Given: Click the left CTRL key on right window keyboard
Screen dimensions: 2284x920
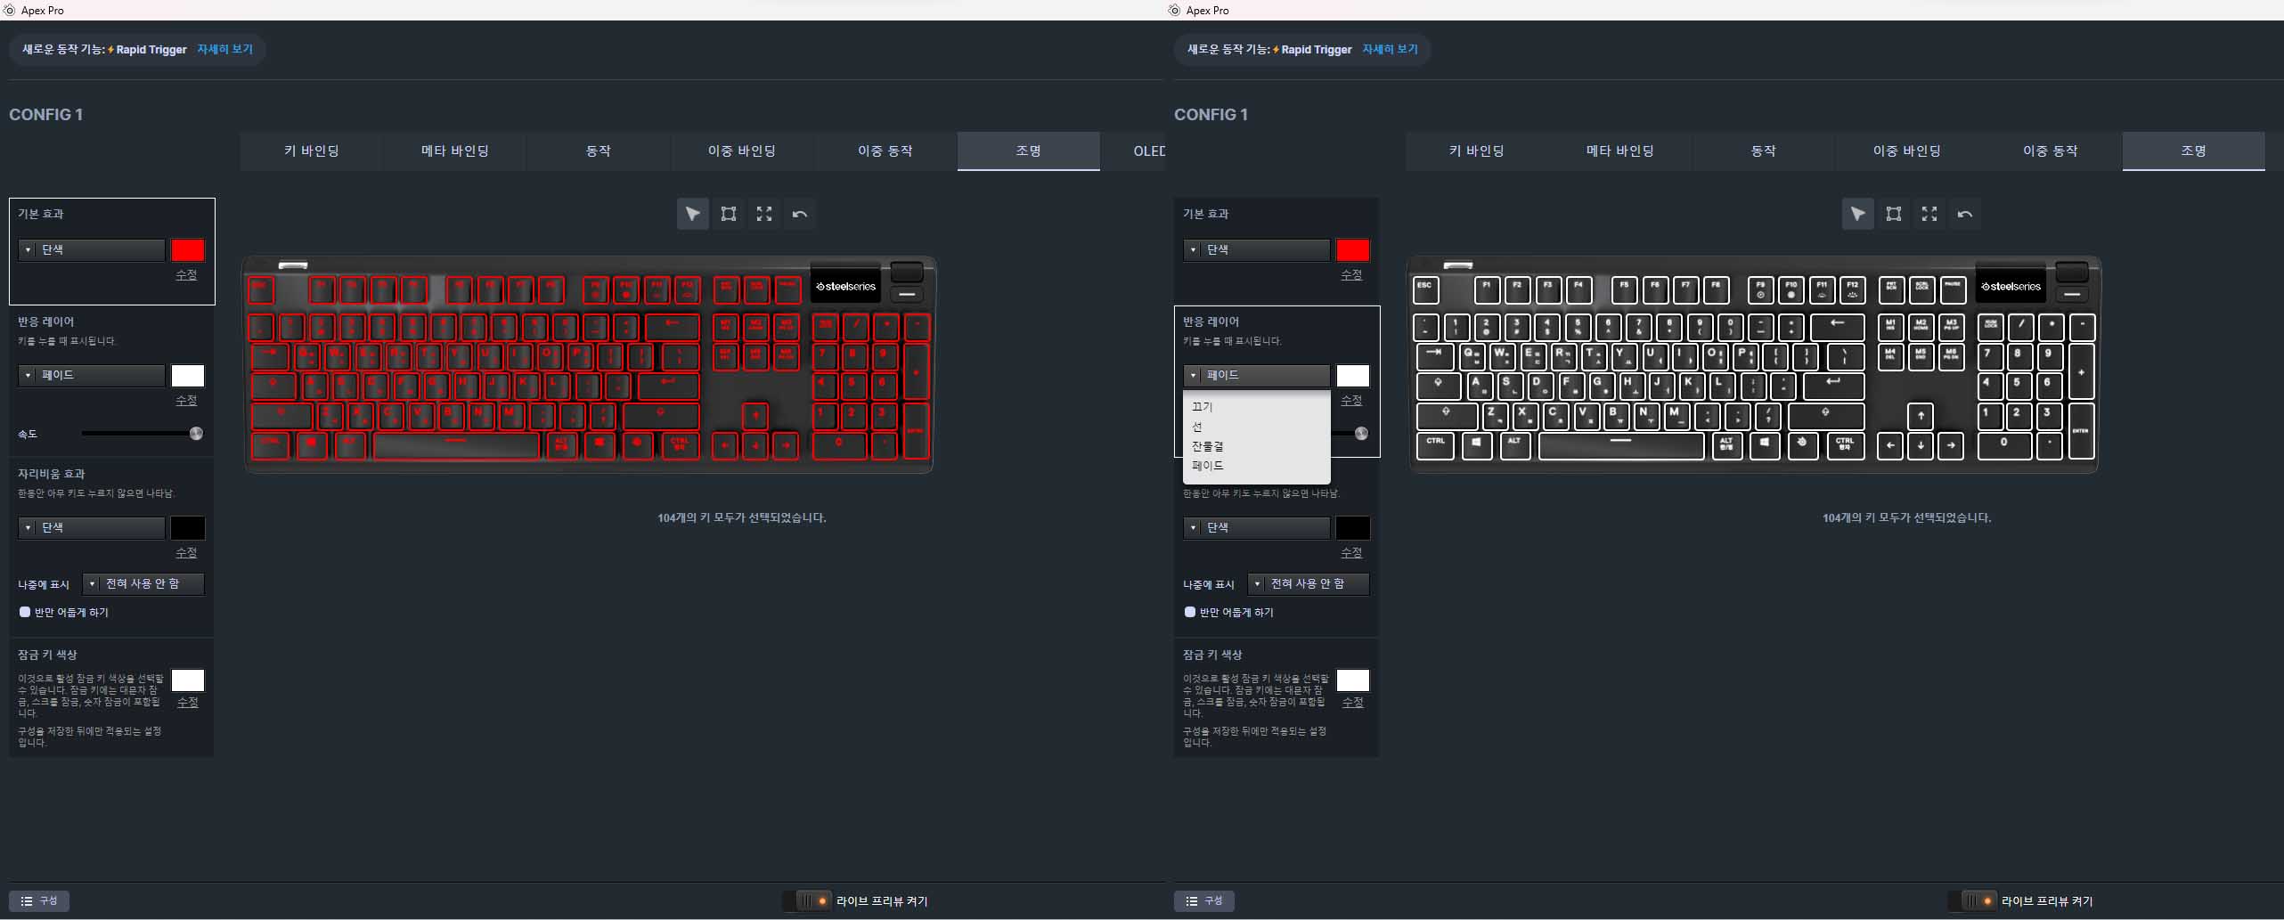Looking at the screenshot, I should tap(1435, 444).
